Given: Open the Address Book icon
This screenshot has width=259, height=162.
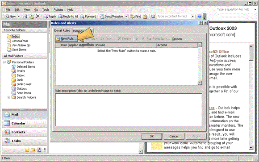Looking at the screenshot, I should 153,17.
